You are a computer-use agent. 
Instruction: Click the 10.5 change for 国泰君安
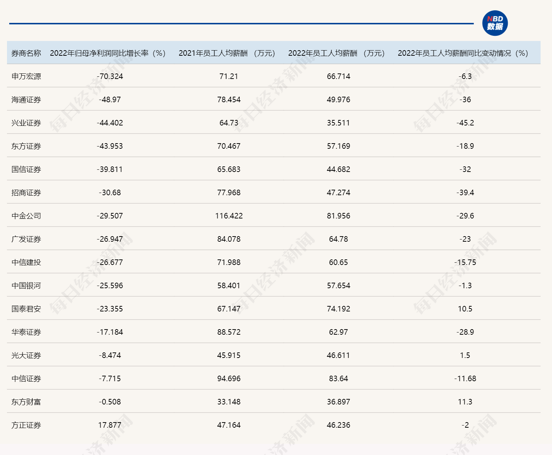[x=465, y=309]
